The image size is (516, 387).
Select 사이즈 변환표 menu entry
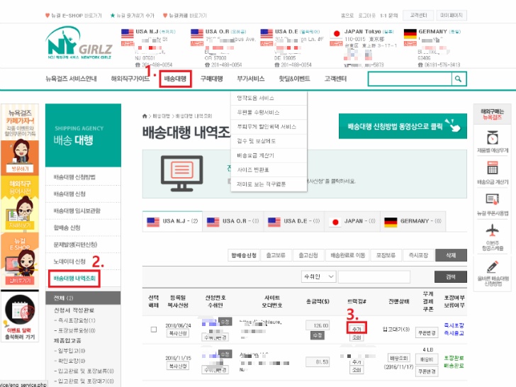click(269, 170)
